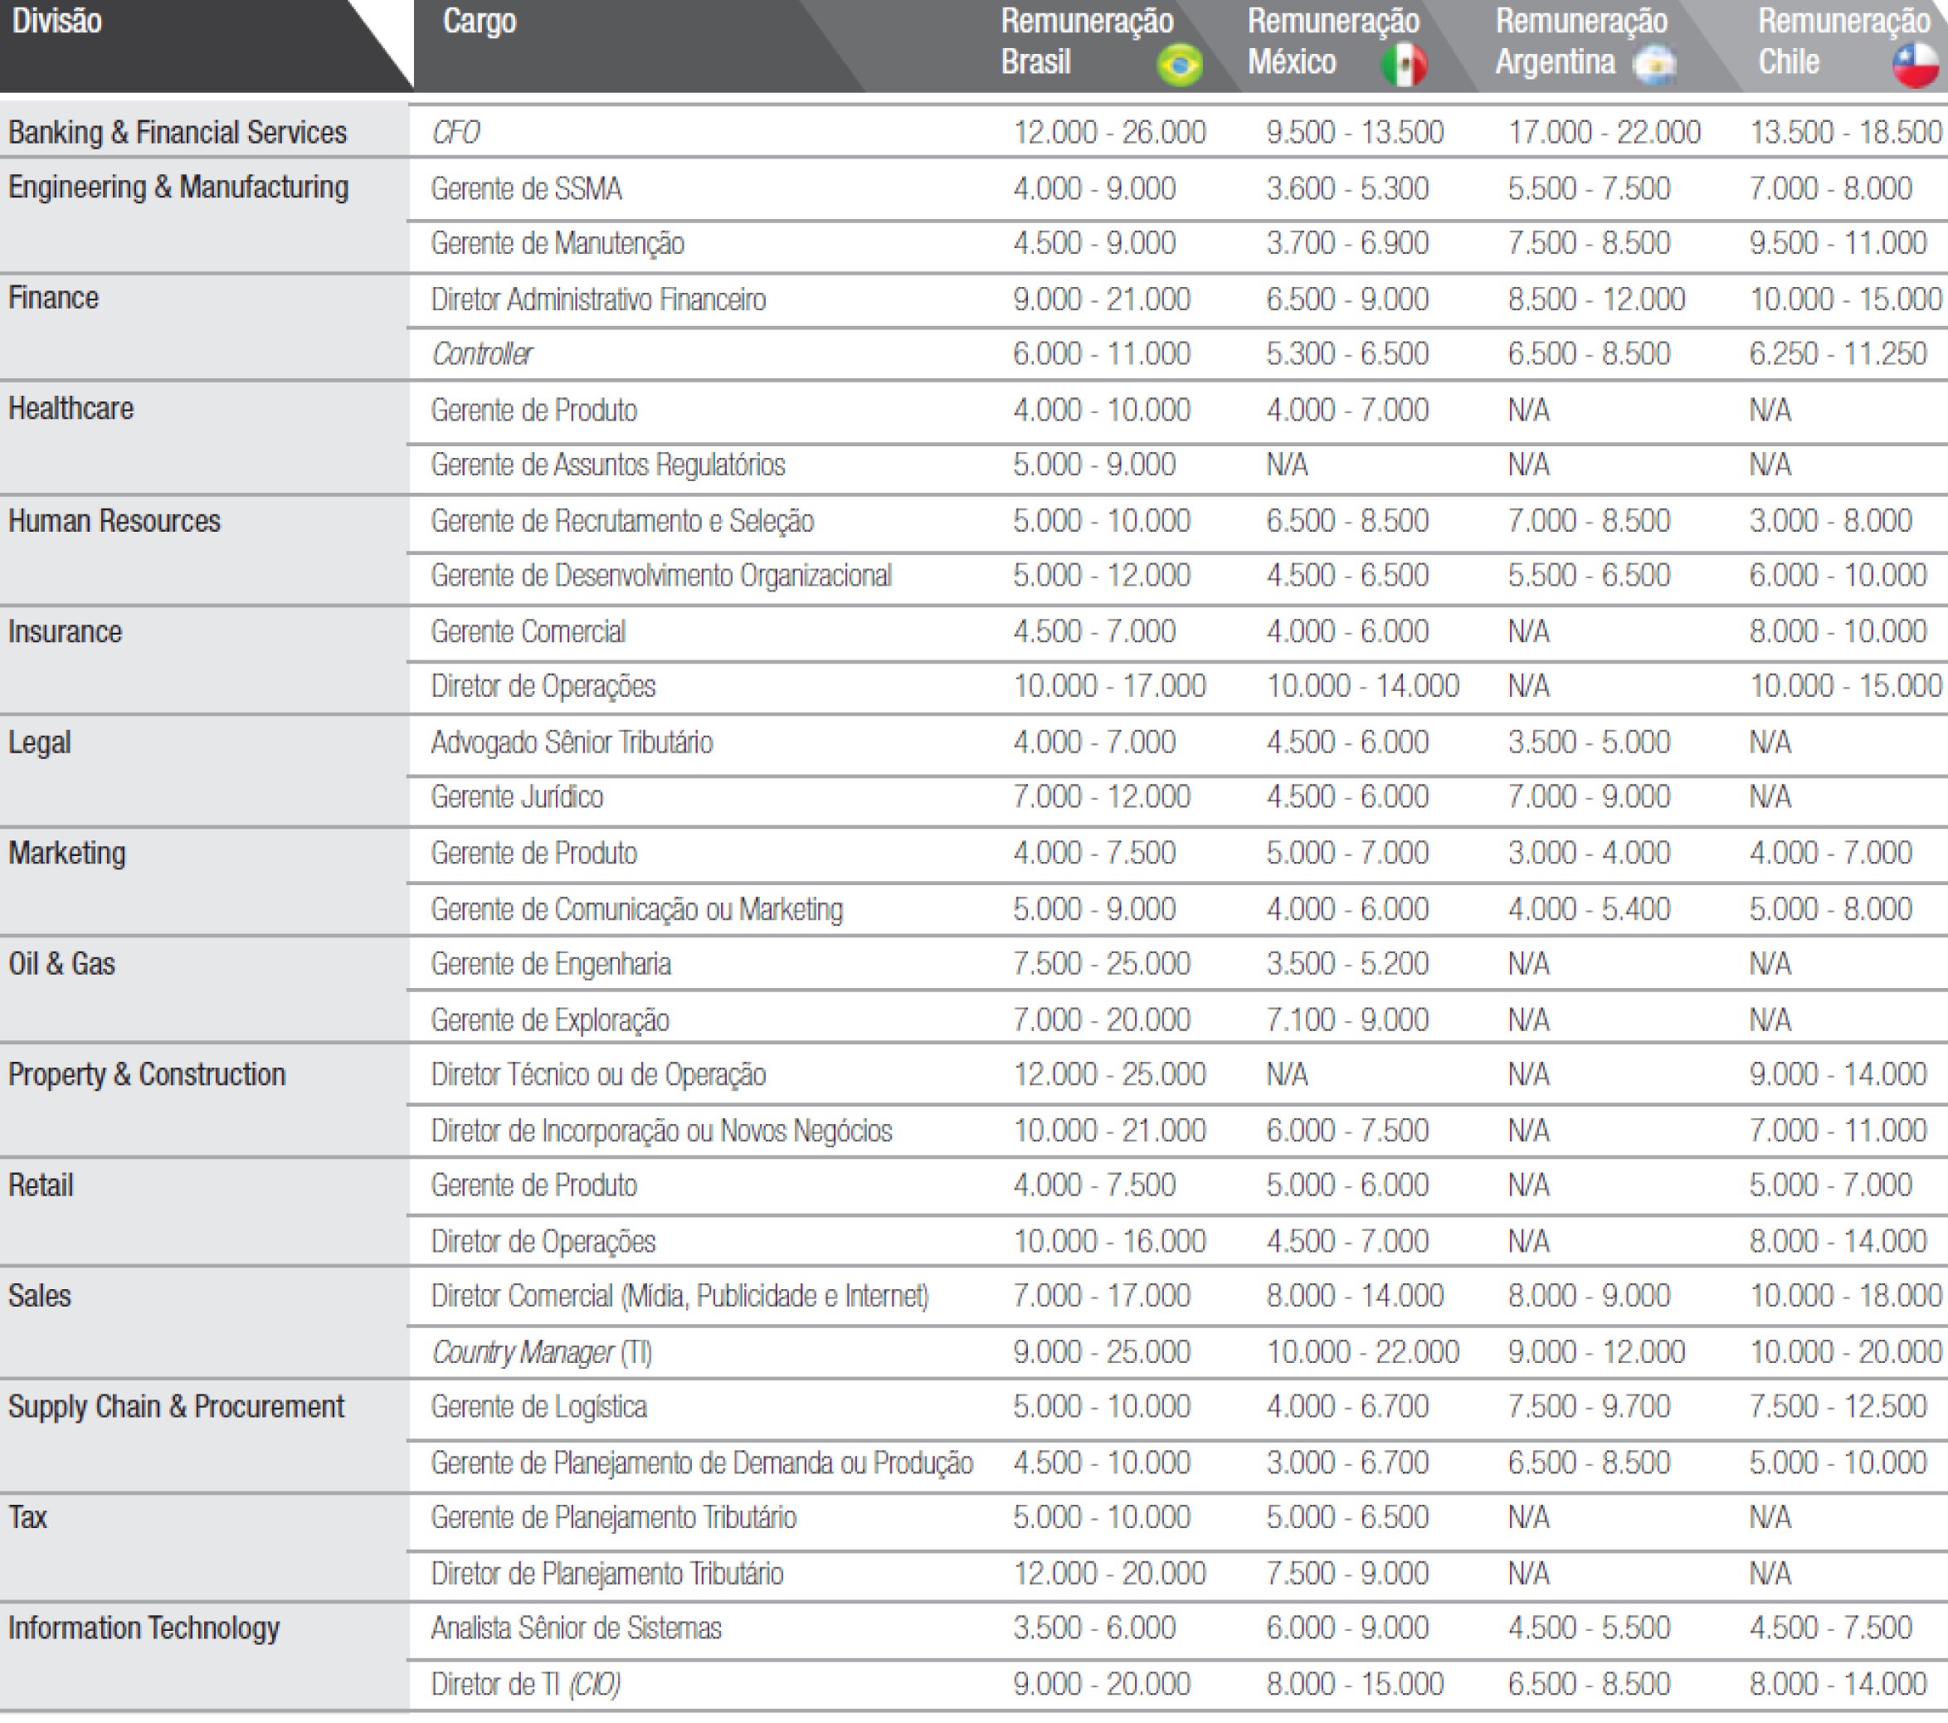
Task: Click the Legal division label
Action: 40,743
